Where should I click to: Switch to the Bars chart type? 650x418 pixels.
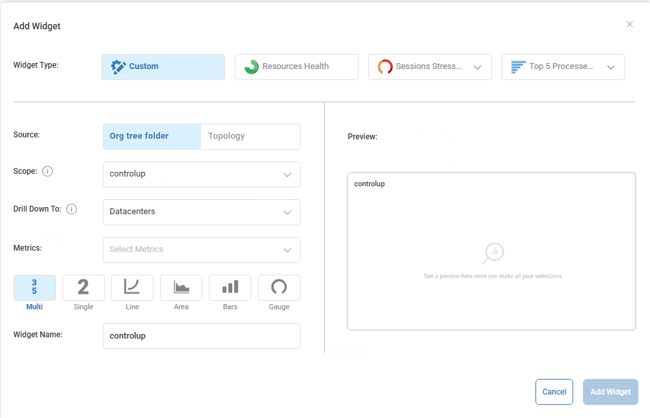click(230, 287)
